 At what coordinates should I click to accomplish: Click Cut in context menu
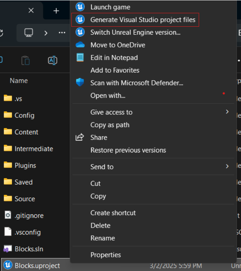[x=95, y=184]
